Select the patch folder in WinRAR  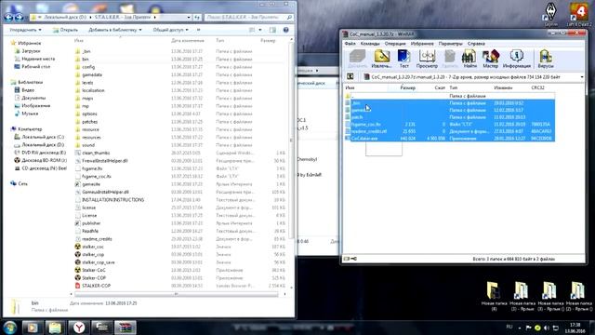tap(450, 117)
